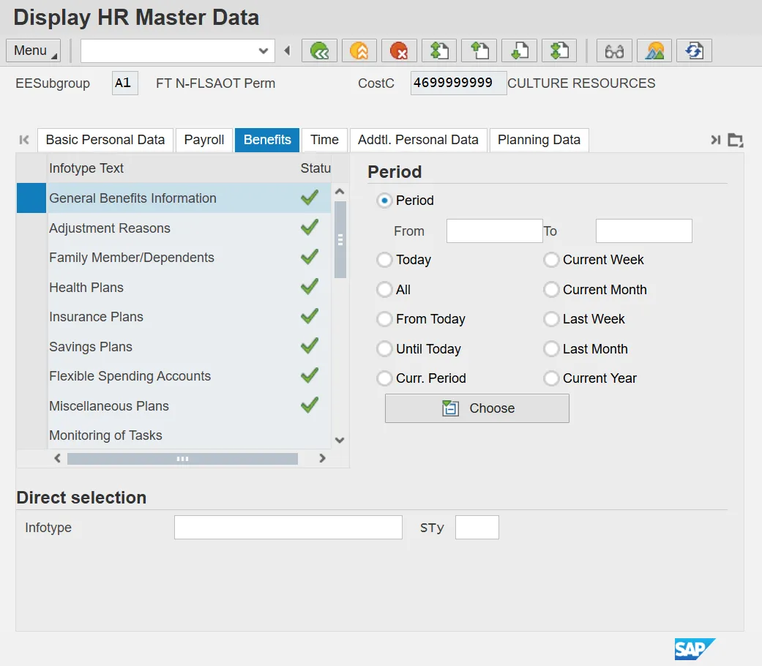Click the orange Exit toolbar icon
The height and width of the screenshot is (666, 762).
[359, 50]
